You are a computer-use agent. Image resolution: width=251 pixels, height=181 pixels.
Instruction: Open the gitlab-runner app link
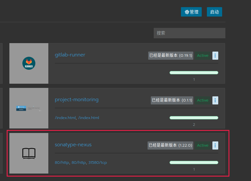click(x=70, y=55)
